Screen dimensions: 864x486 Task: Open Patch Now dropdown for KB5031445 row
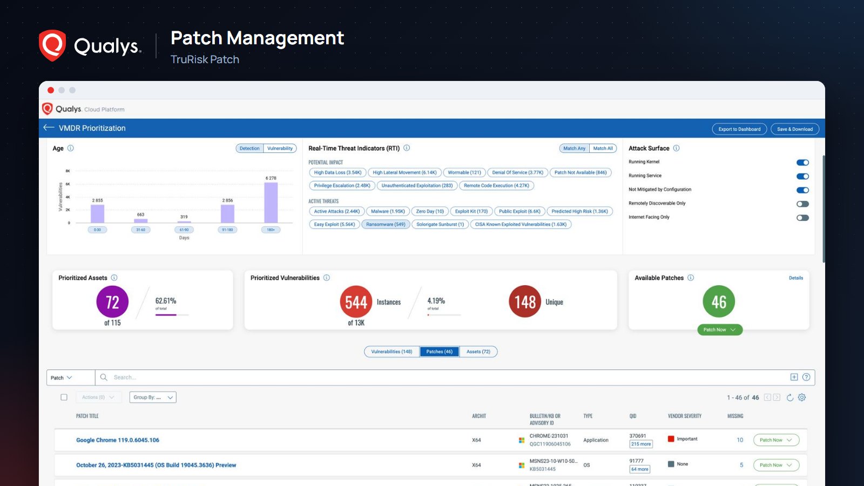[x=776, y=465]
